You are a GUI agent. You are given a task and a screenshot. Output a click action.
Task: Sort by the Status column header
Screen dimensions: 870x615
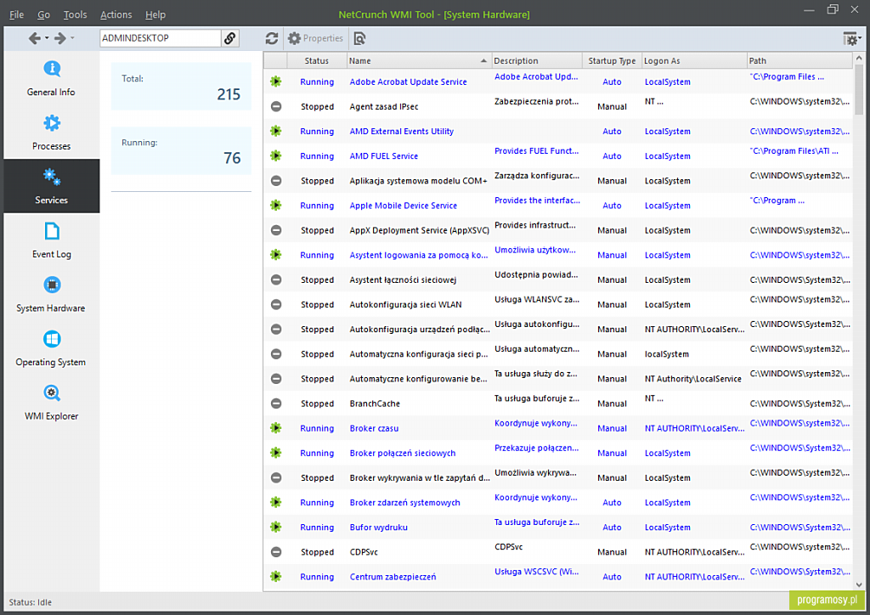point(316,60)
